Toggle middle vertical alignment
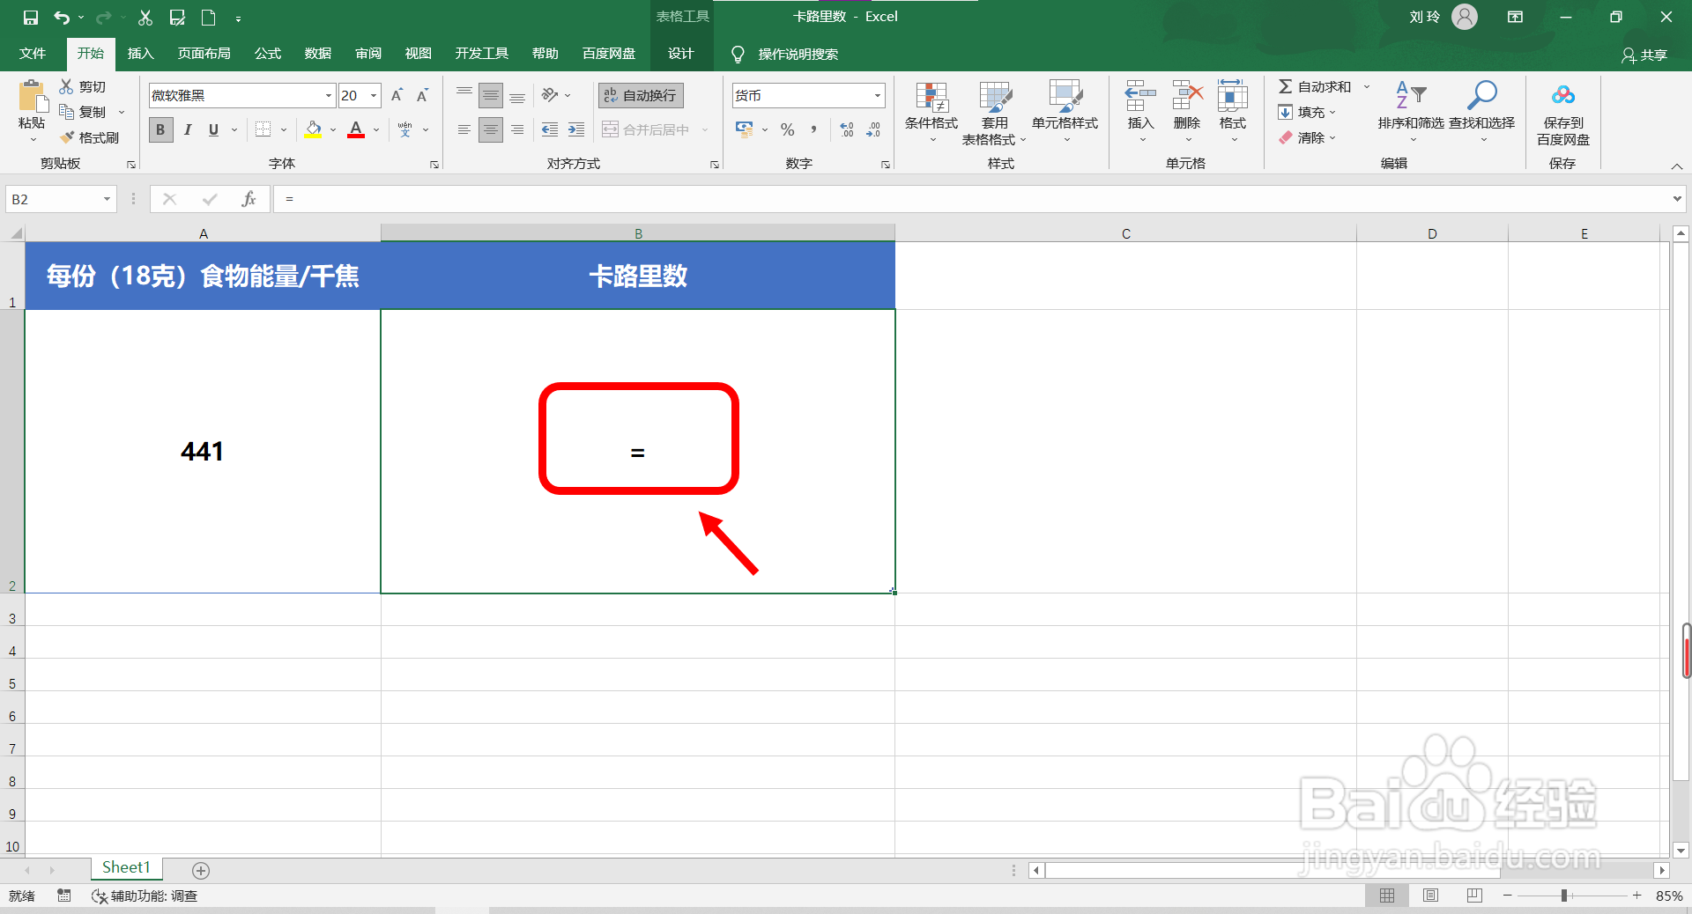 point(491,95)
